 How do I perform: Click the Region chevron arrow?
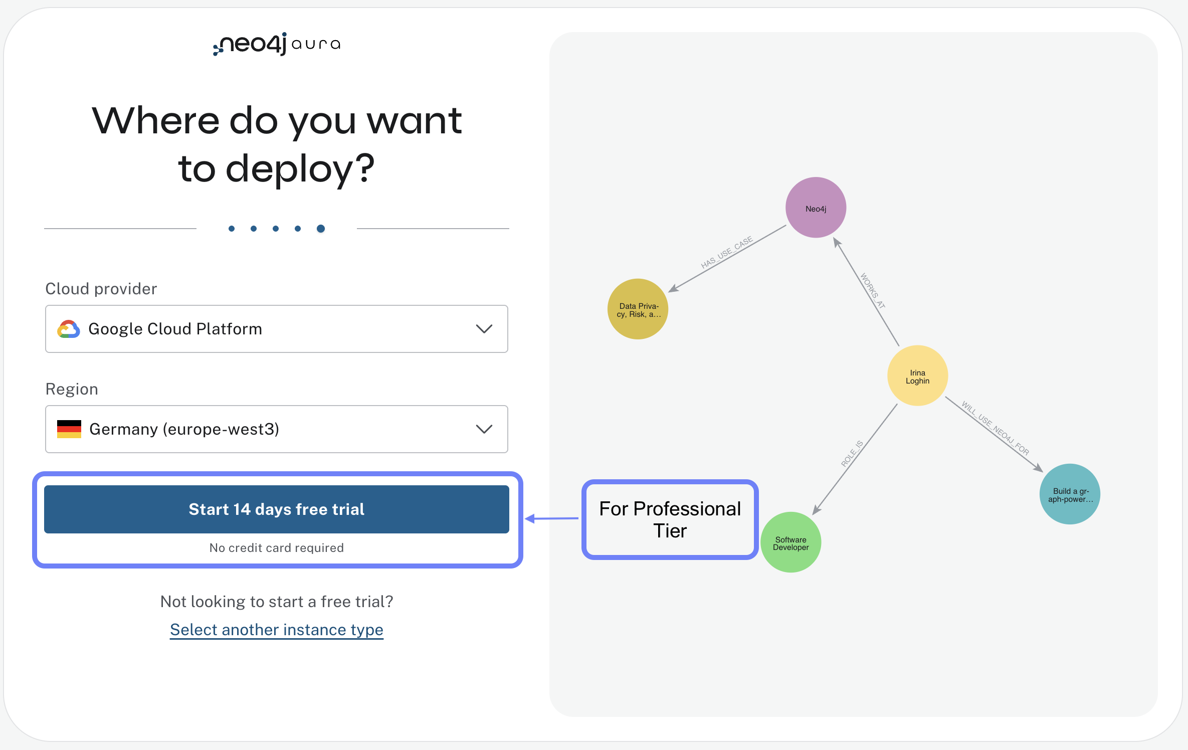pos(484,429)
